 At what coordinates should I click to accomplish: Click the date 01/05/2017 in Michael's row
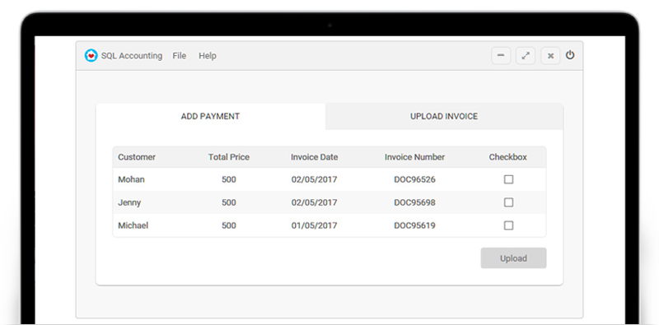point(315,225)
